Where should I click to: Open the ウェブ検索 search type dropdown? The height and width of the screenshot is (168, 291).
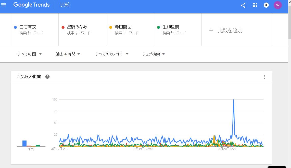click(154, 54)
